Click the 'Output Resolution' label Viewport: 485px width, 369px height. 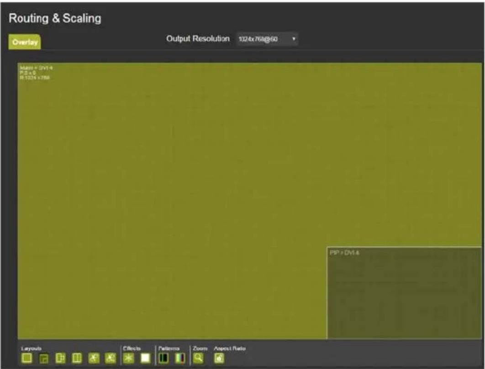pyautogui.click(x=198, y=39)
